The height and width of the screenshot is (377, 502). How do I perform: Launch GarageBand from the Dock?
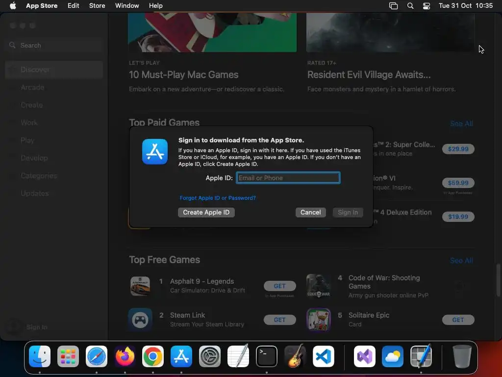pyautogui.click(x=295, y=356)
